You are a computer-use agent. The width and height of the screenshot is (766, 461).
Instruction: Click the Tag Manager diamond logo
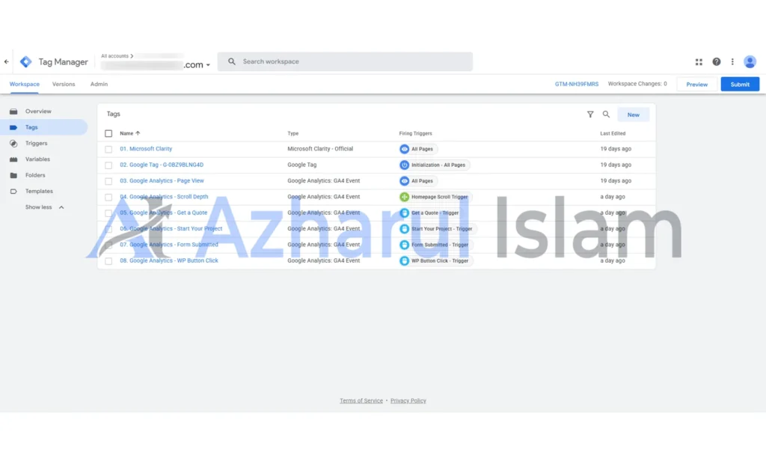26,61
